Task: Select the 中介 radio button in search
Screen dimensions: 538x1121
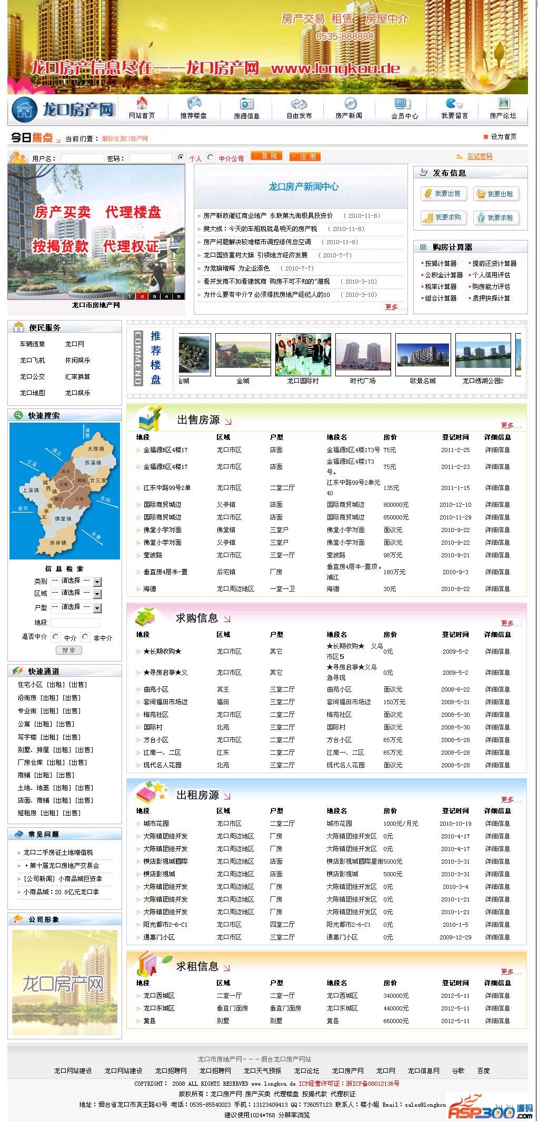Action: tap(56, 637)
